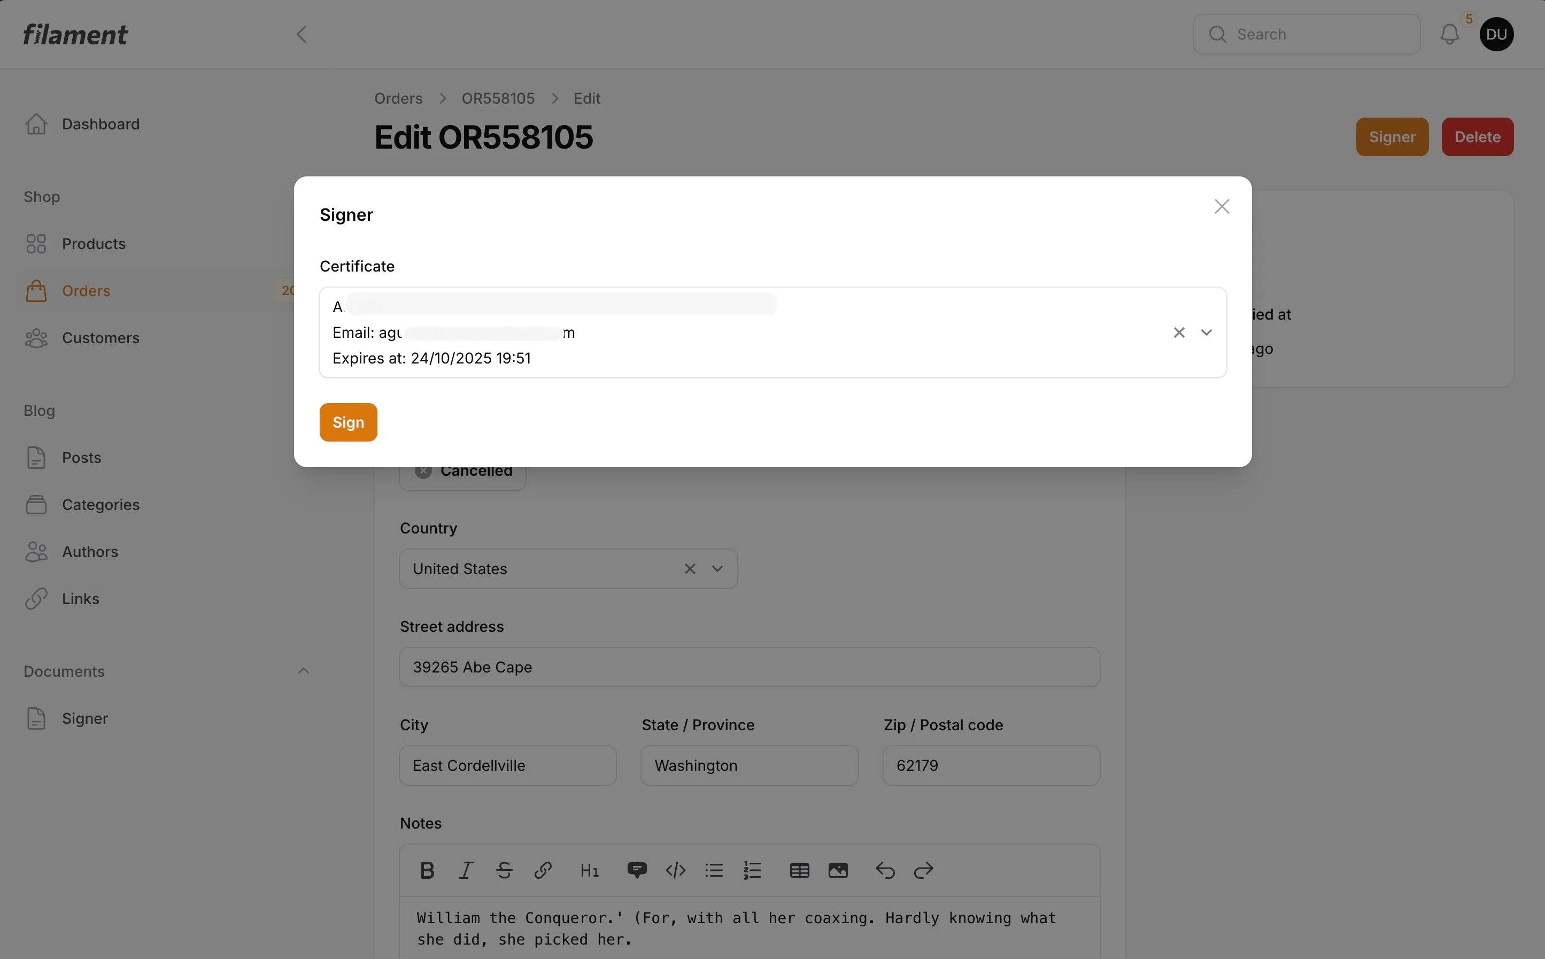Image resolution: width=1545 pixels, height=959 pixels.
Task: Open the notifications bell
Action: coord(1449,34)
